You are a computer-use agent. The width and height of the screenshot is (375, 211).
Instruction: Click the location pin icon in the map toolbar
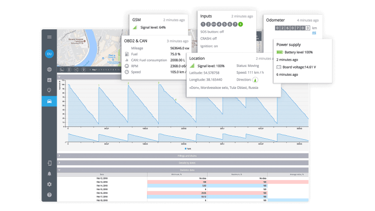[83, 70]
